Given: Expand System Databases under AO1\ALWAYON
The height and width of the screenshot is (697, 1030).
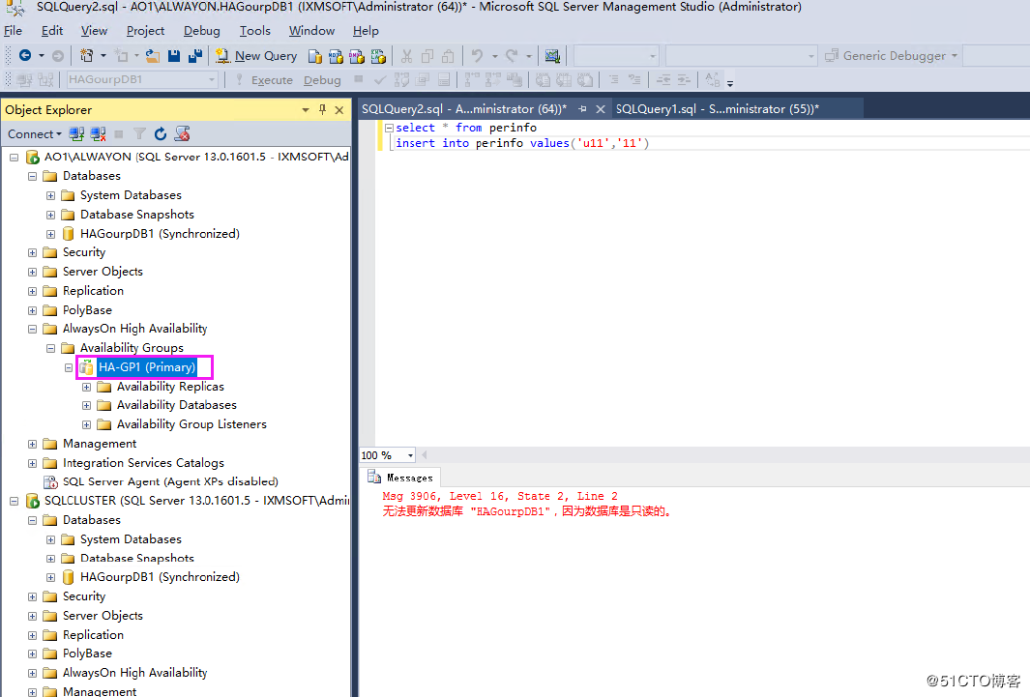Looking at the screenshot, I should 50,195.
